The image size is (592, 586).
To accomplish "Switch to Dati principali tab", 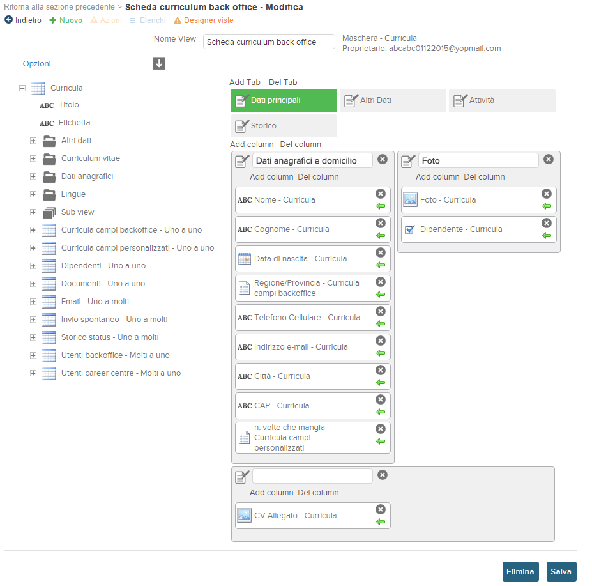I will point(284,100).
